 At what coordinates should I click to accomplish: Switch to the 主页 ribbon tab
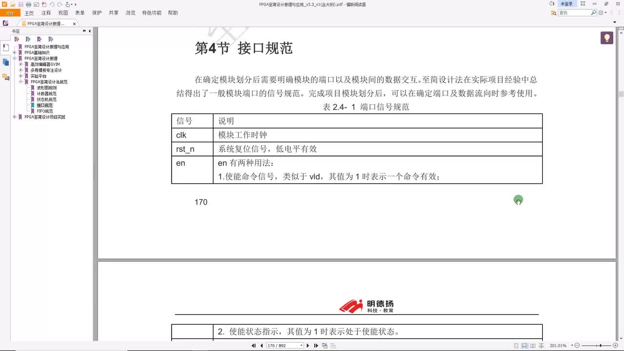[29, 13]
